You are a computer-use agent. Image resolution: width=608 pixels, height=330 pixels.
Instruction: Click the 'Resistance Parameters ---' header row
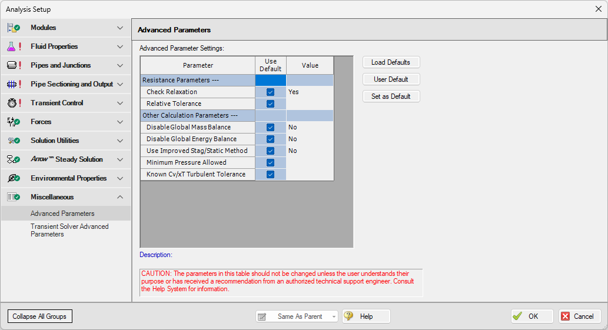click(x=237, y=80)
